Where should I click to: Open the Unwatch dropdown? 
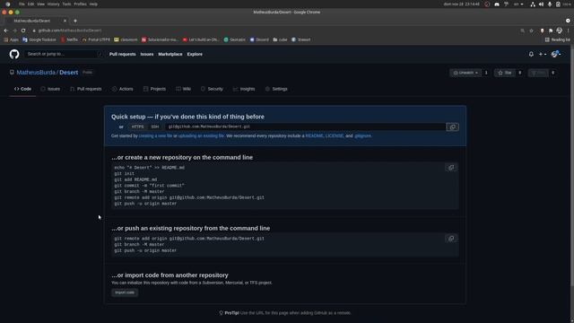point(465,73)
